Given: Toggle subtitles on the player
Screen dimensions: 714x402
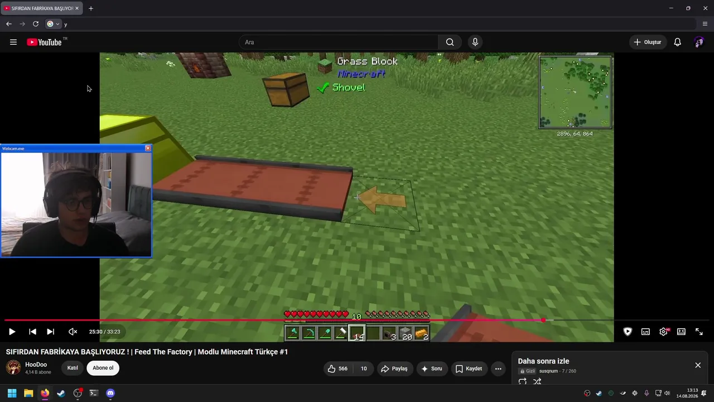Looking at the screenshot, I should click(645, 332).
